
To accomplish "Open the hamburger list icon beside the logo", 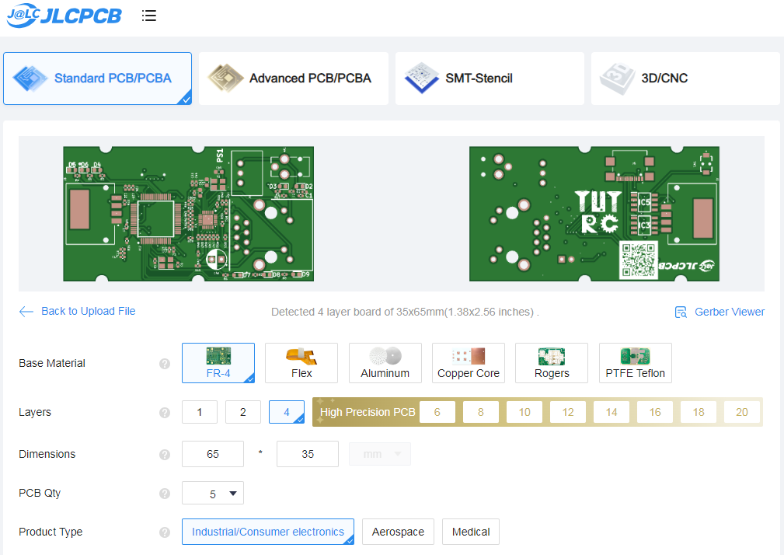I will click(148, 15).
